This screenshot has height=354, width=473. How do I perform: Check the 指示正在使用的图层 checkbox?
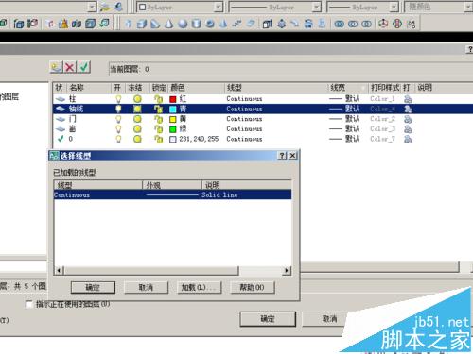(29, 304)
